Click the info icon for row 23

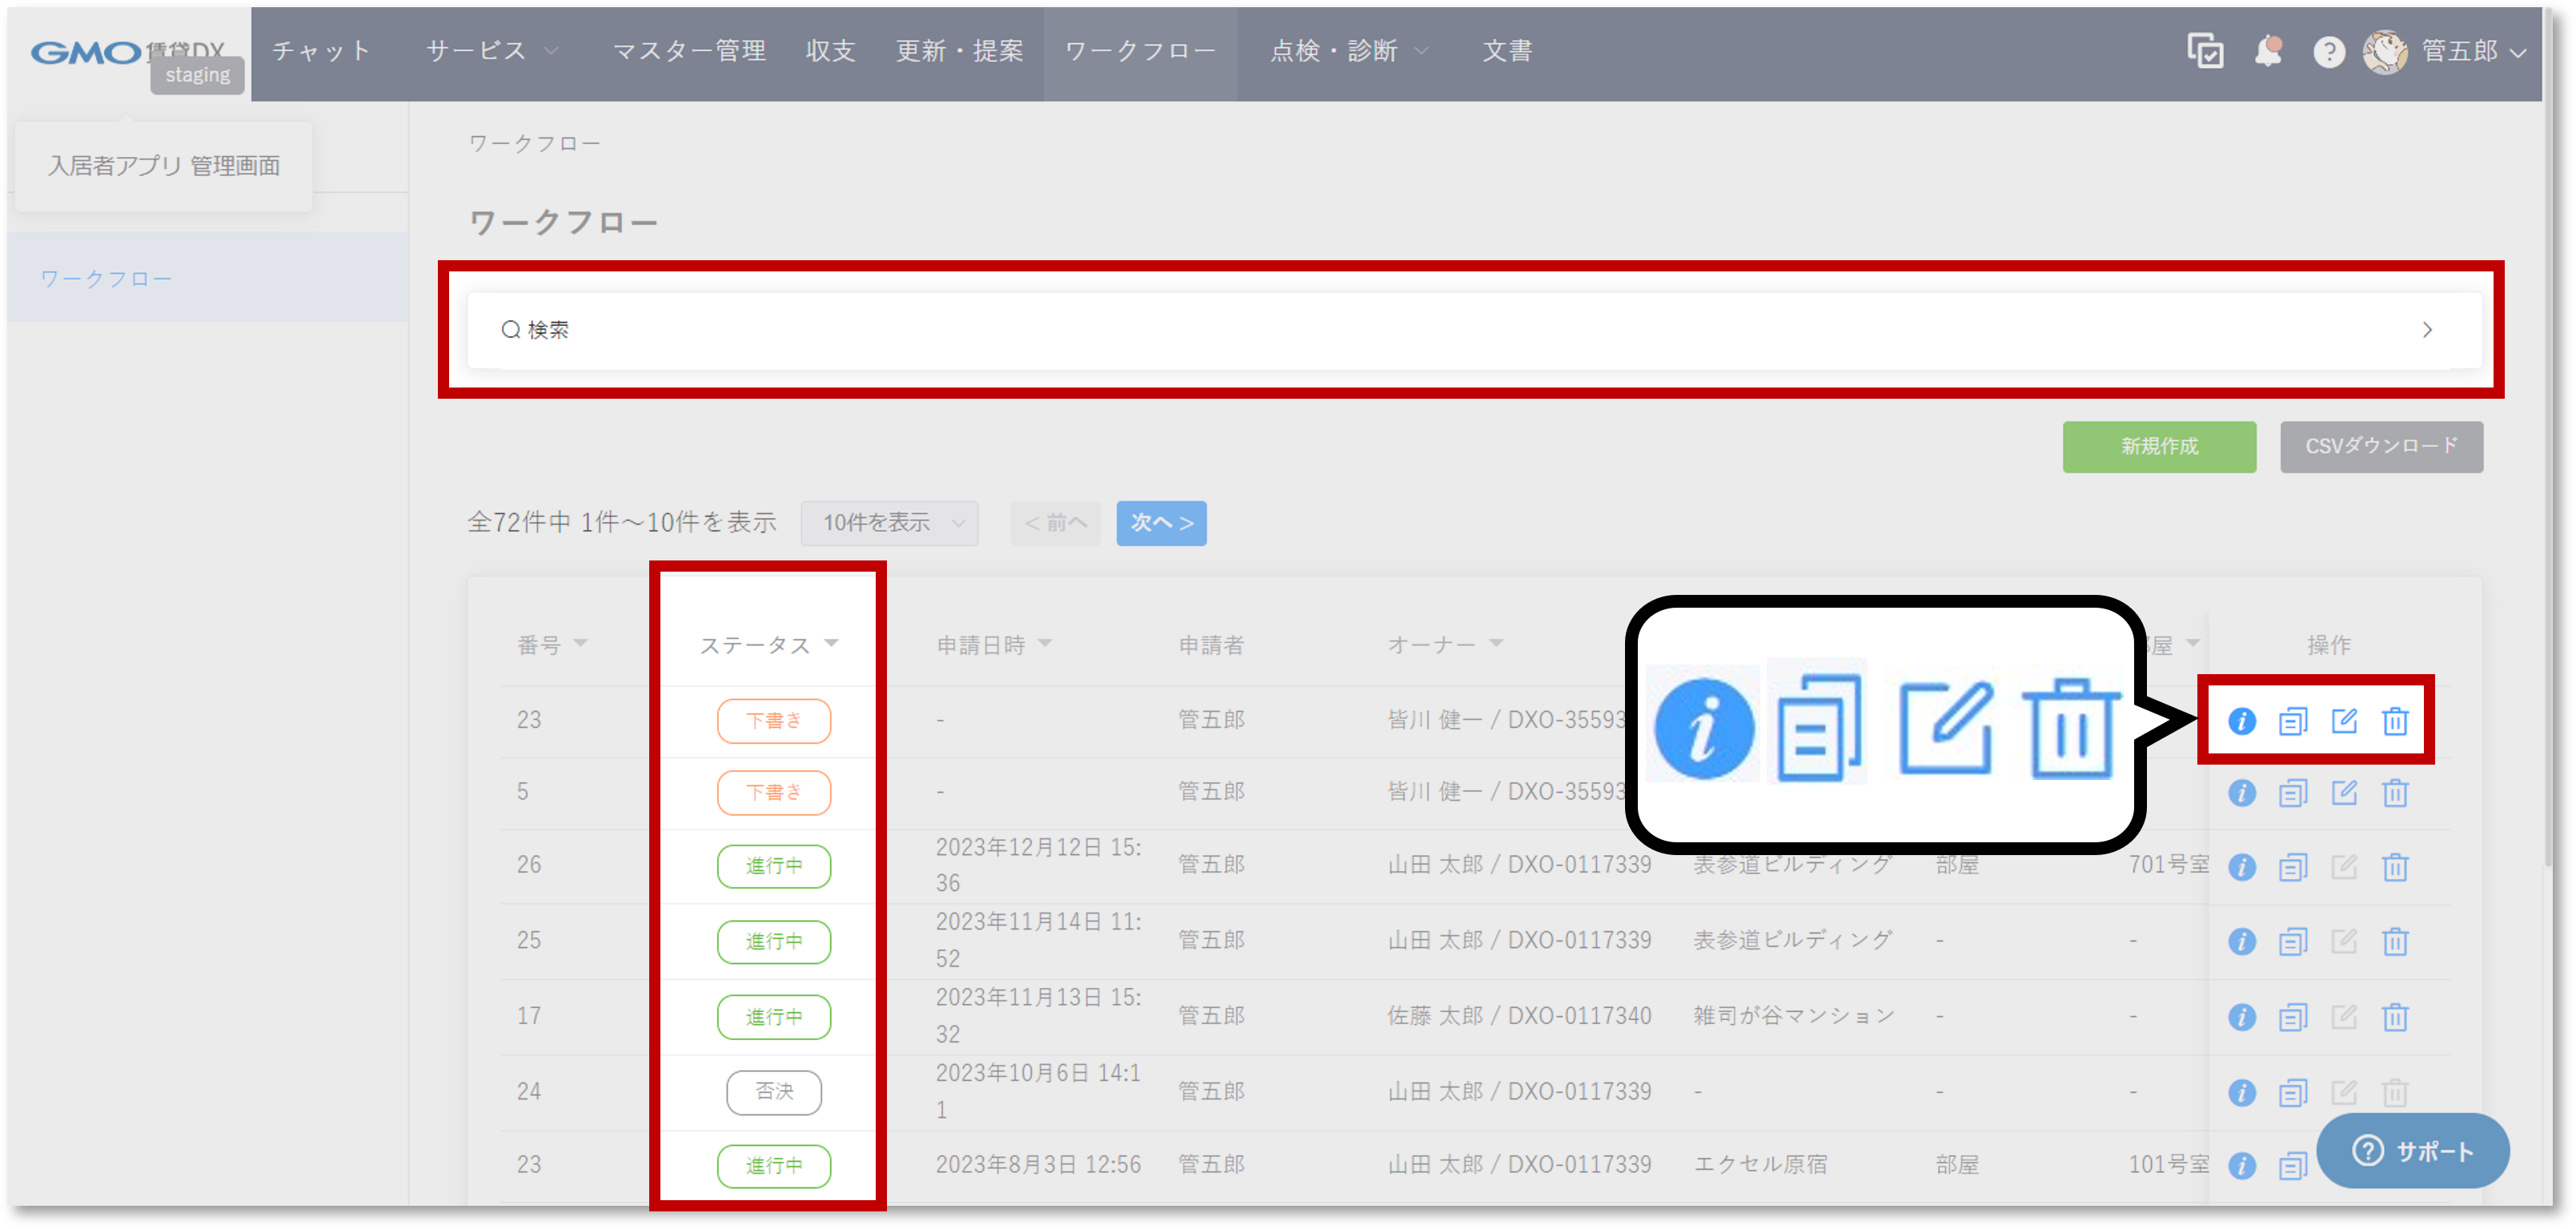tap(2241, 720)
